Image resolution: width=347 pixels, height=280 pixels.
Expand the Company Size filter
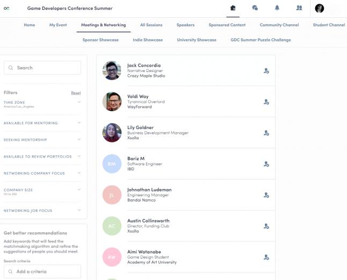[79, 190]
